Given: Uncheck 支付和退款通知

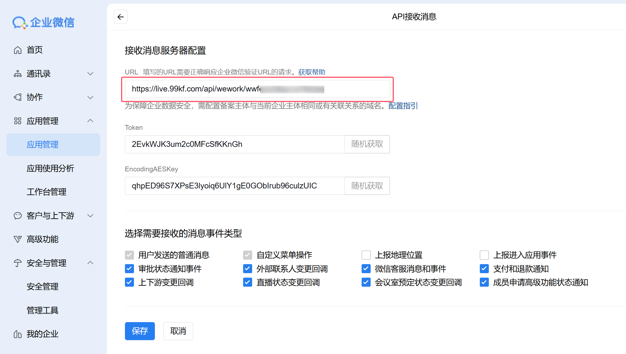Looking at the screenshot, I should pos(484,269).
